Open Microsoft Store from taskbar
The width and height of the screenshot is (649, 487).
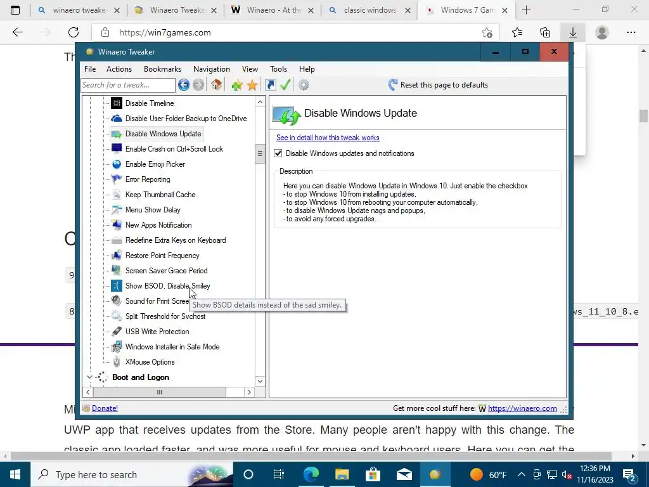pyautogui.click(x=373, y=474)
